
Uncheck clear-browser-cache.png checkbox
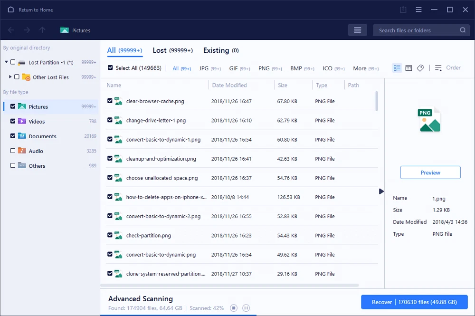(x=110, y=101)
